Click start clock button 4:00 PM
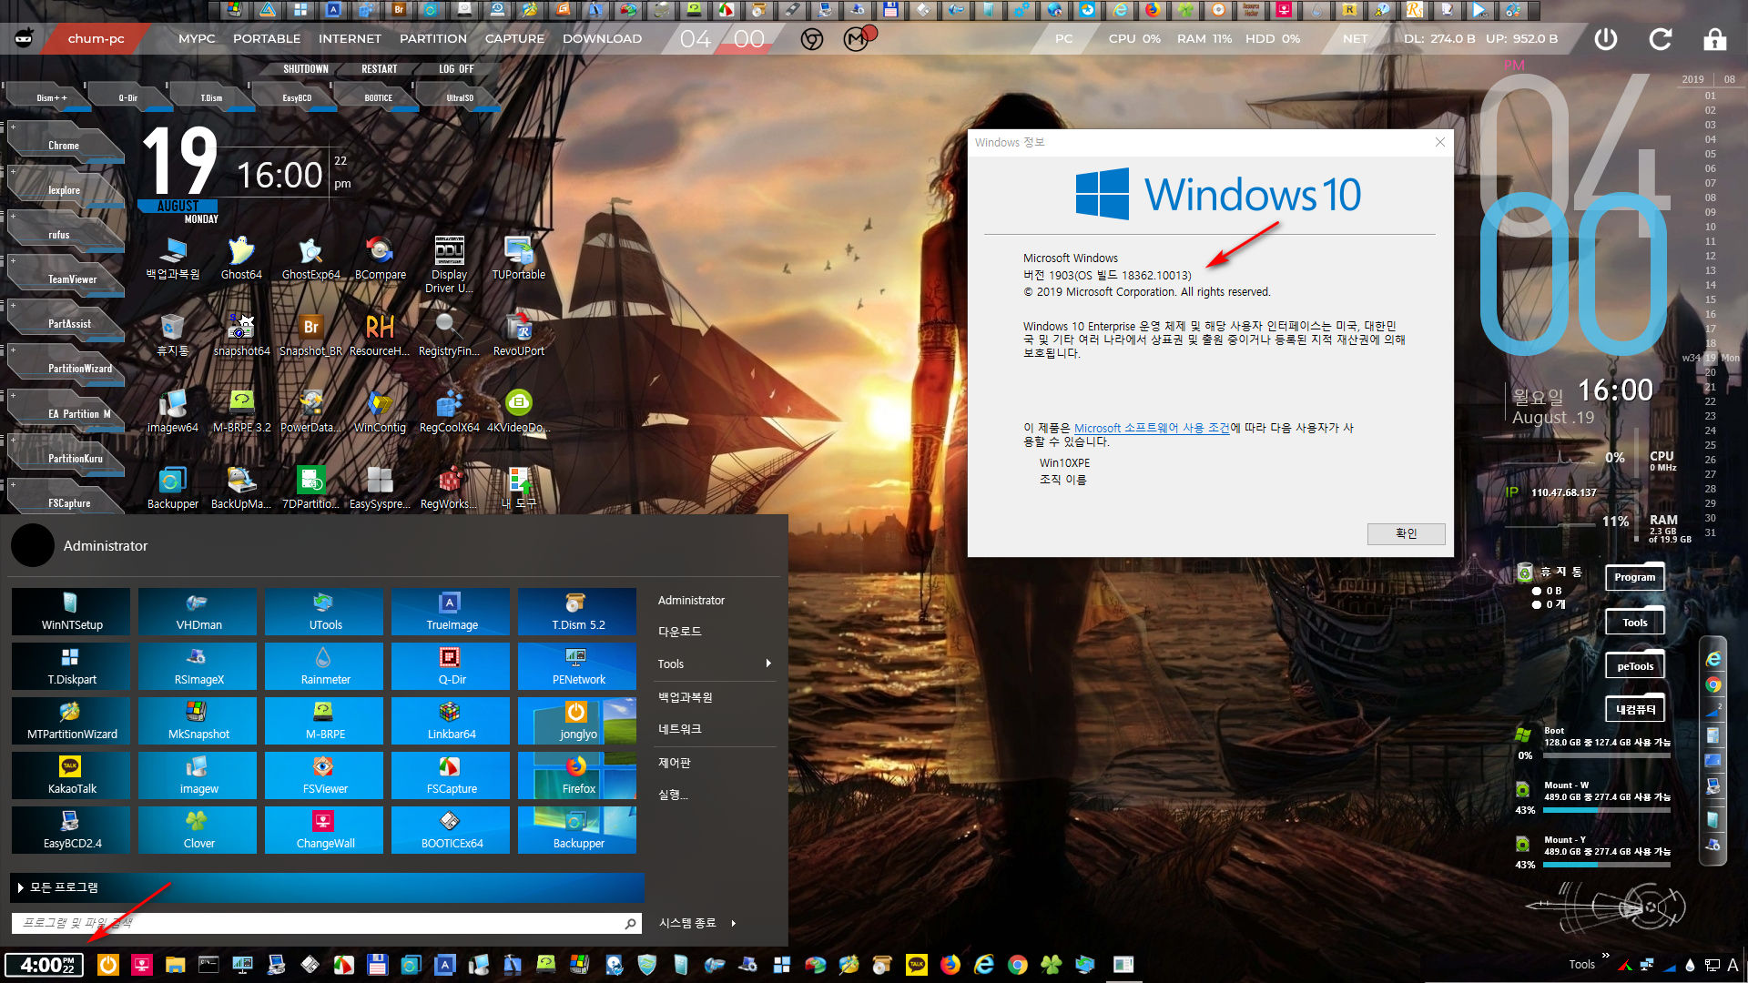Screen dimensions: 1748x983 tap(45, 965)
